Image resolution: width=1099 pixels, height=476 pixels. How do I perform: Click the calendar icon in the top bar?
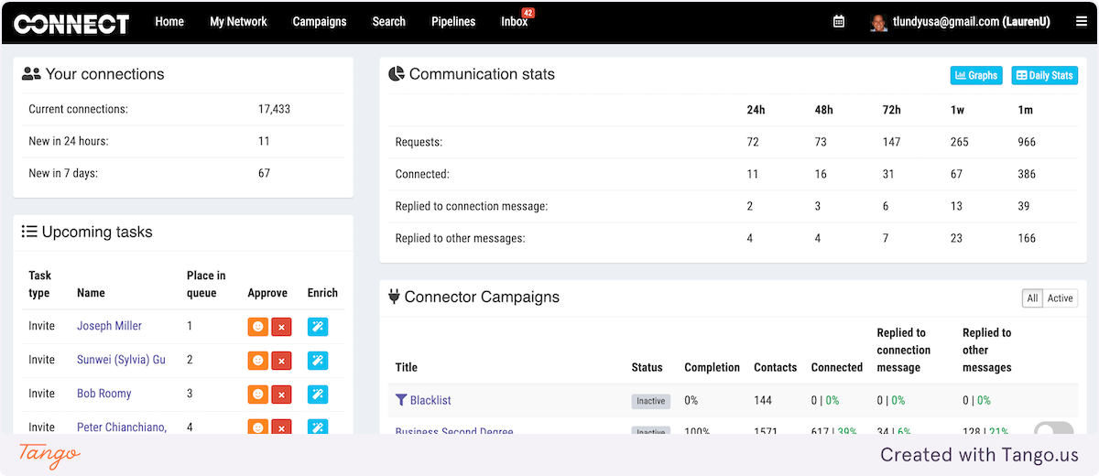pos(839,22)
